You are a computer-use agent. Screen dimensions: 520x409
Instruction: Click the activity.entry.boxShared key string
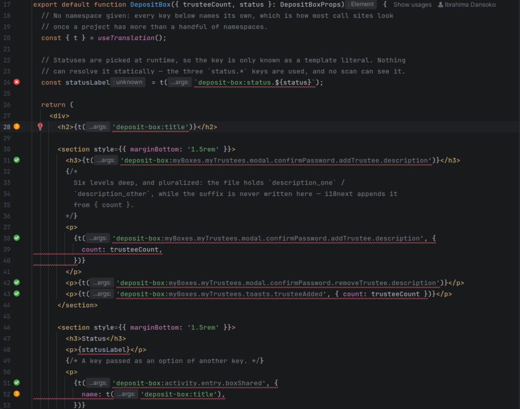[189, 383]
